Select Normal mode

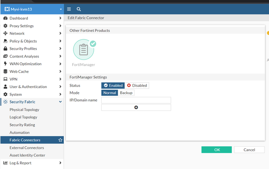(109, 93)
